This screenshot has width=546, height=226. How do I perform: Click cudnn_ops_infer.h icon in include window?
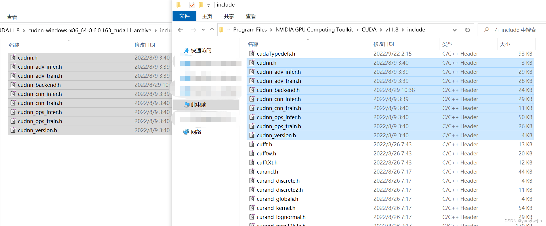252,117
